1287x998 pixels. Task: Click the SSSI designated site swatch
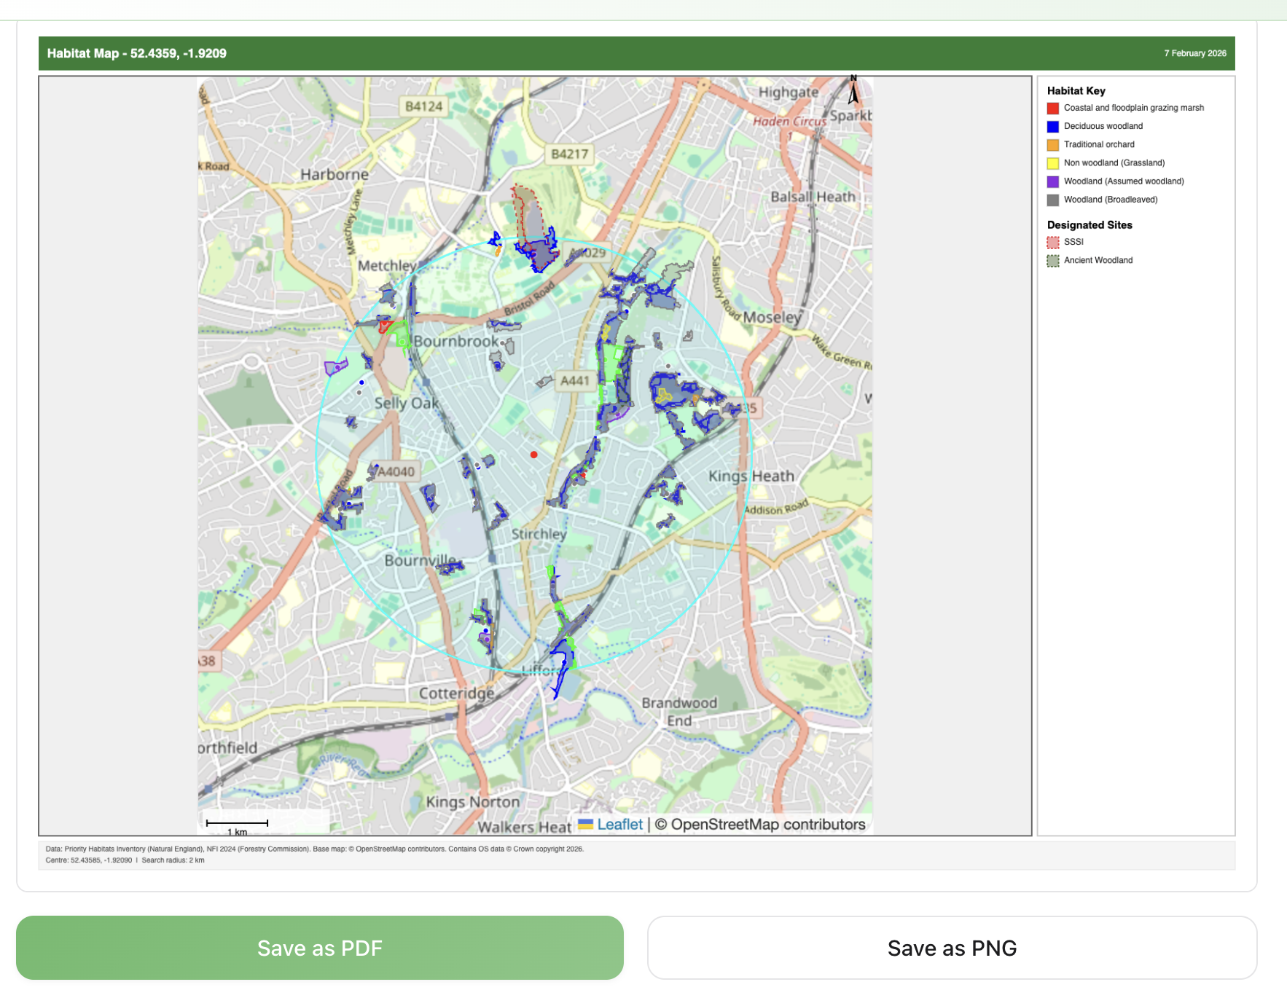pyautogui.click(x=1052, y=242)
